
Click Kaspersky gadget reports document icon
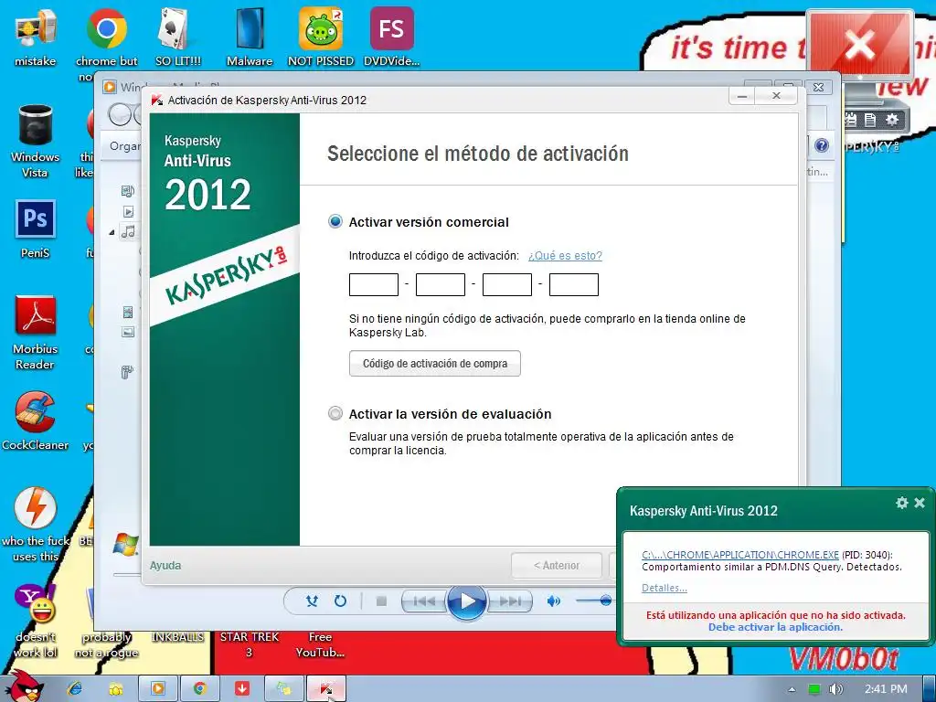(870, 120)
